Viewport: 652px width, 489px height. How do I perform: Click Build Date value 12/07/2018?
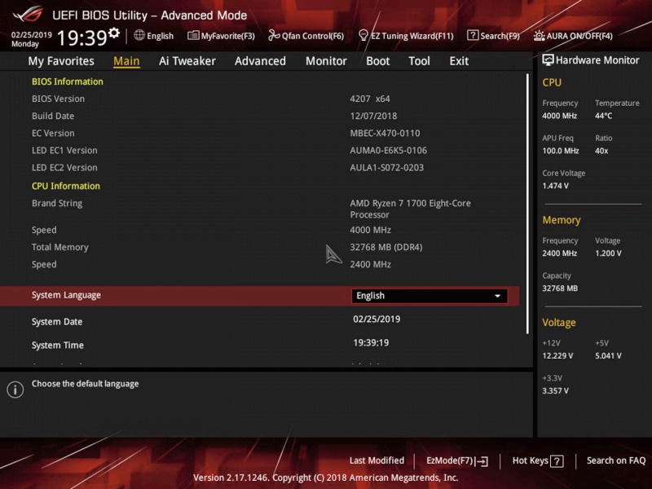[x=373, y=116]
